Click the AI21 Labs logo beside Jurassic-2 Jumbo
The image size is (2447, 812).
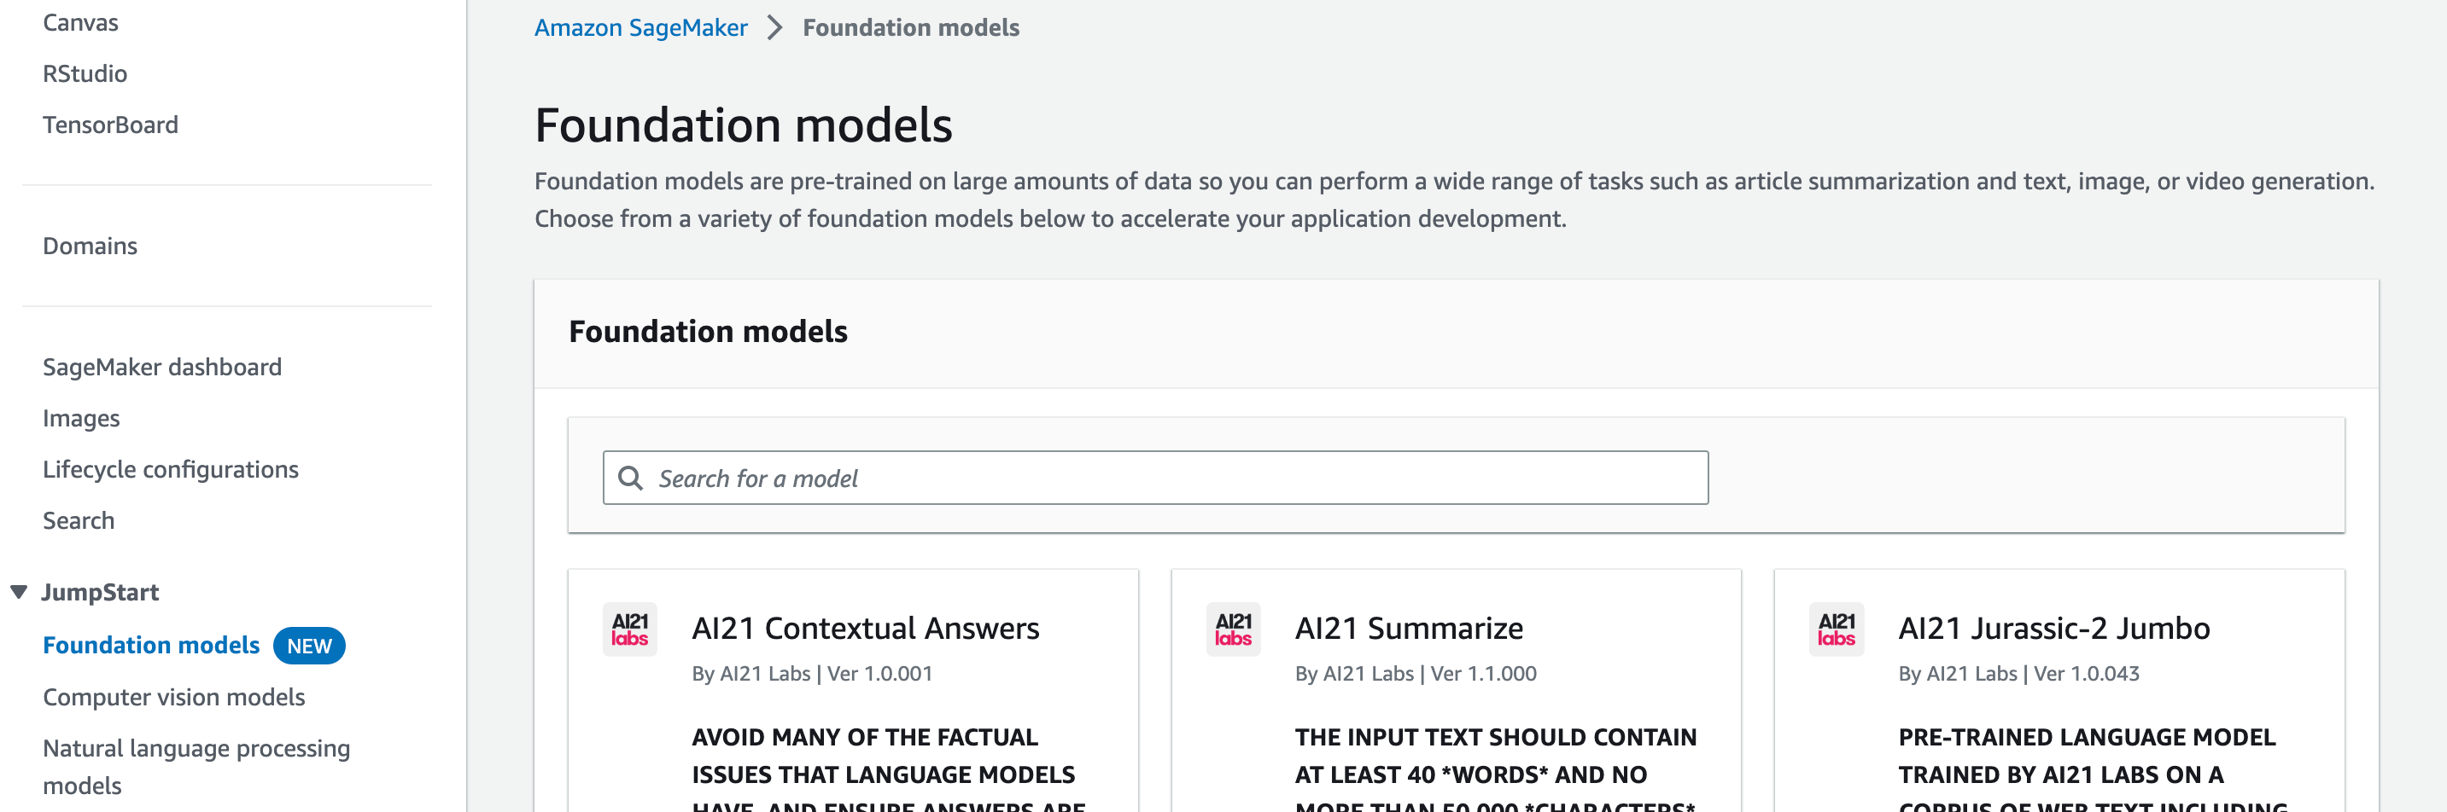coord(1837,629)
